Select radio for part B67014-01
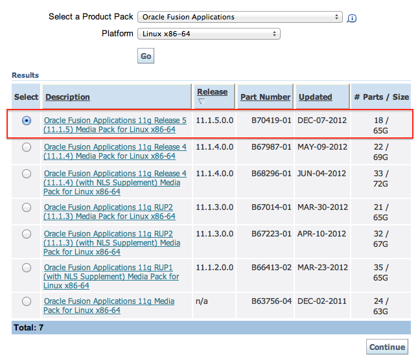418x359 pixels. click(x=27, y=207)
